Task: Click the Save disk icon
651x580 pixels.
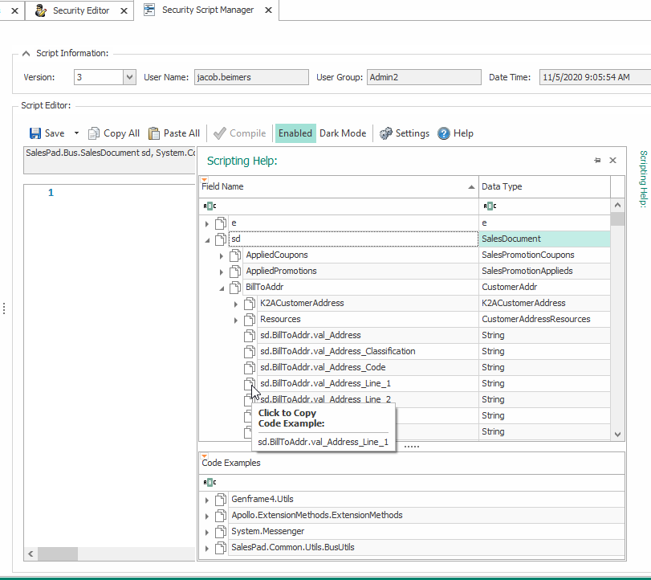Action: [35, 133]
